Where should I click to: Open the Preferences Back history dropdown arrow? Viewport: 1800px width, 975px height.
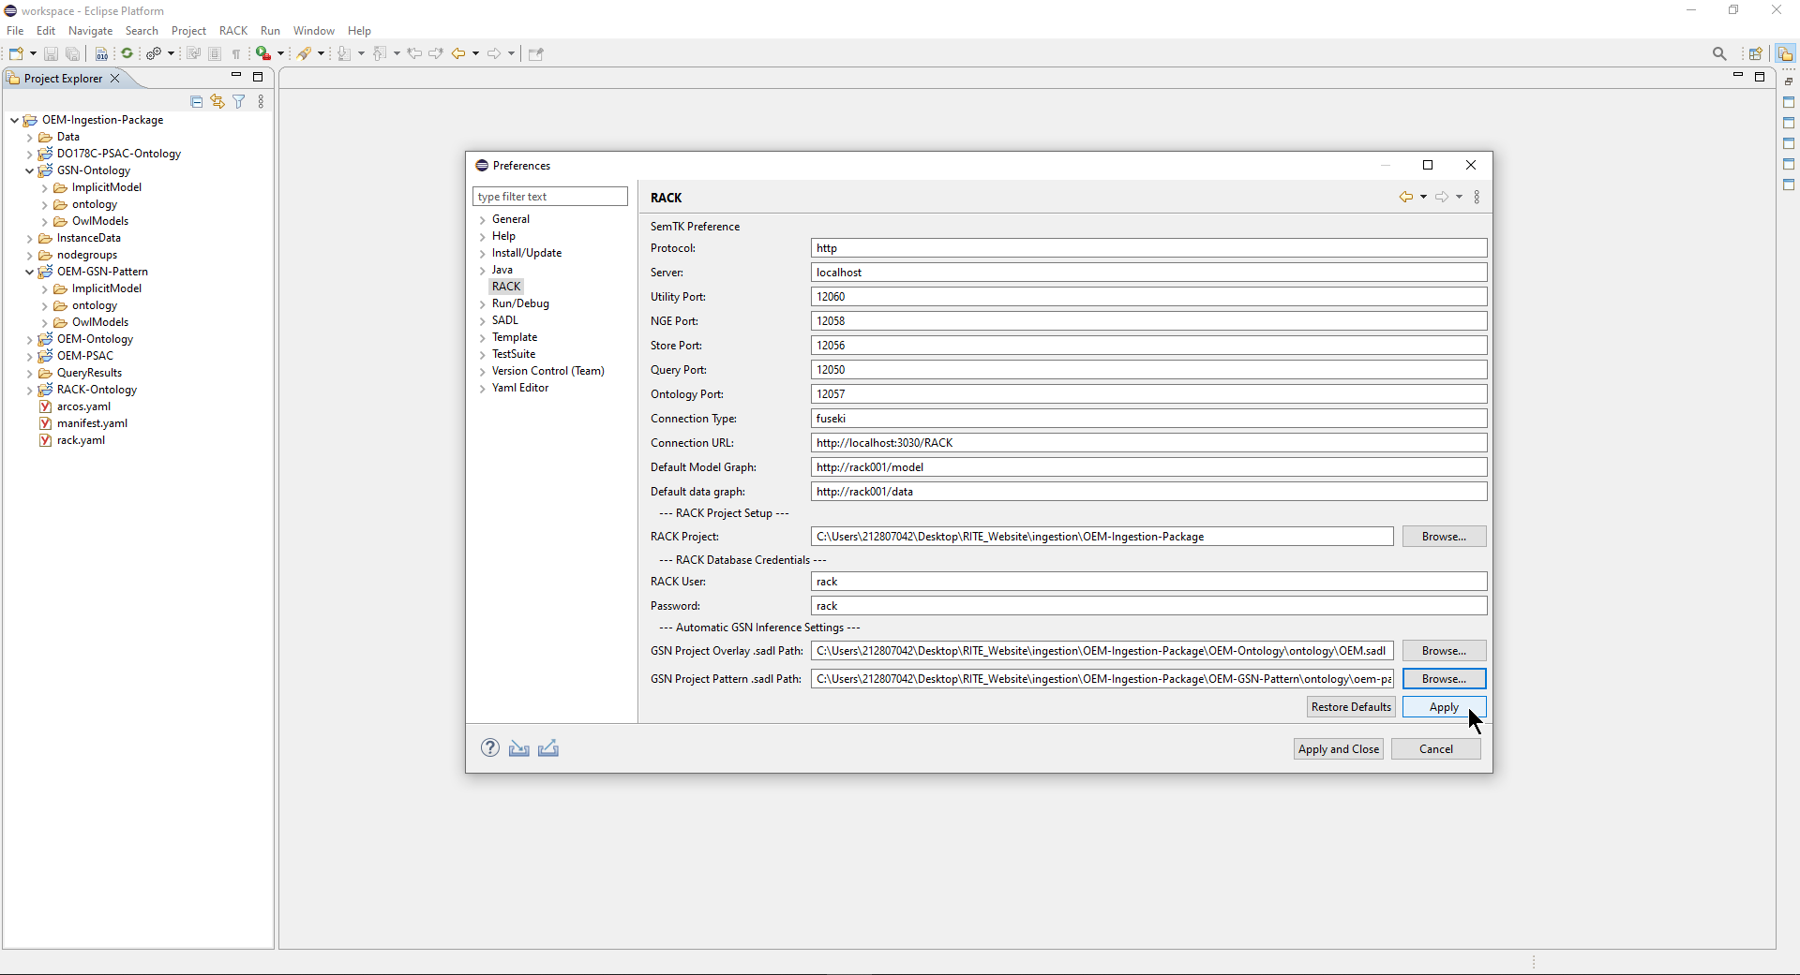tap(1423, 197)
